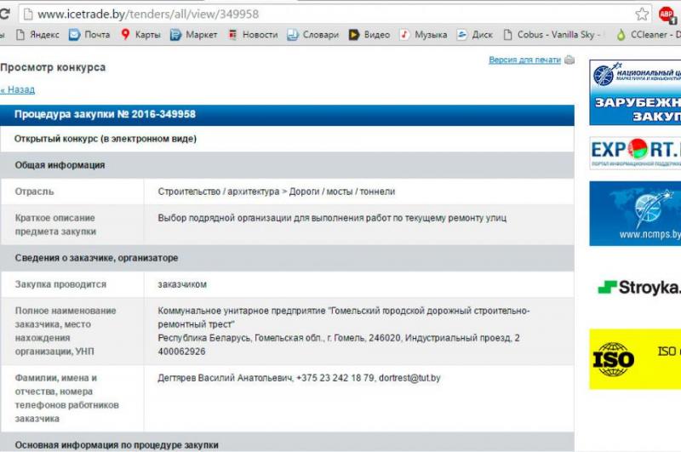Open the Маркет bookmark

[x=194, y=35]
